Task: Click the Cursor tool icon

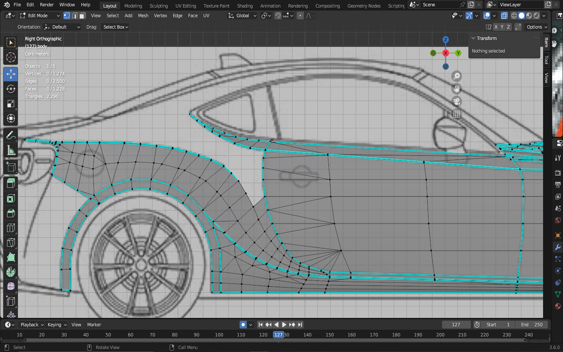Action: click(11, 57)
